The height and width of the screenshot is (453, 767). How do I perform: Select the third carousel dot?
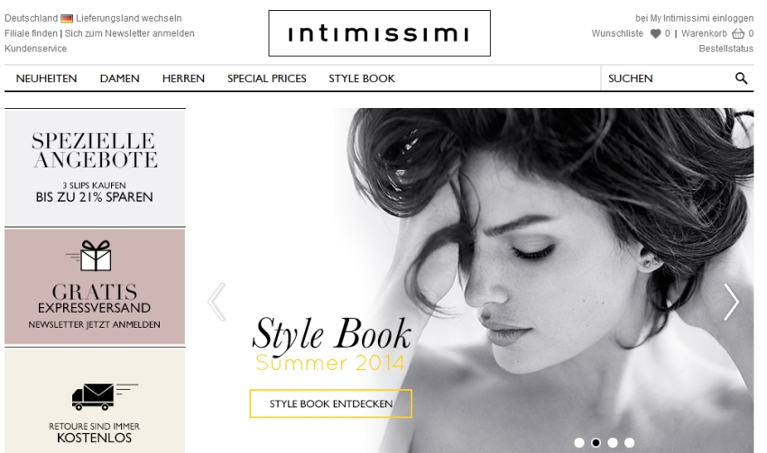(613, 442)
